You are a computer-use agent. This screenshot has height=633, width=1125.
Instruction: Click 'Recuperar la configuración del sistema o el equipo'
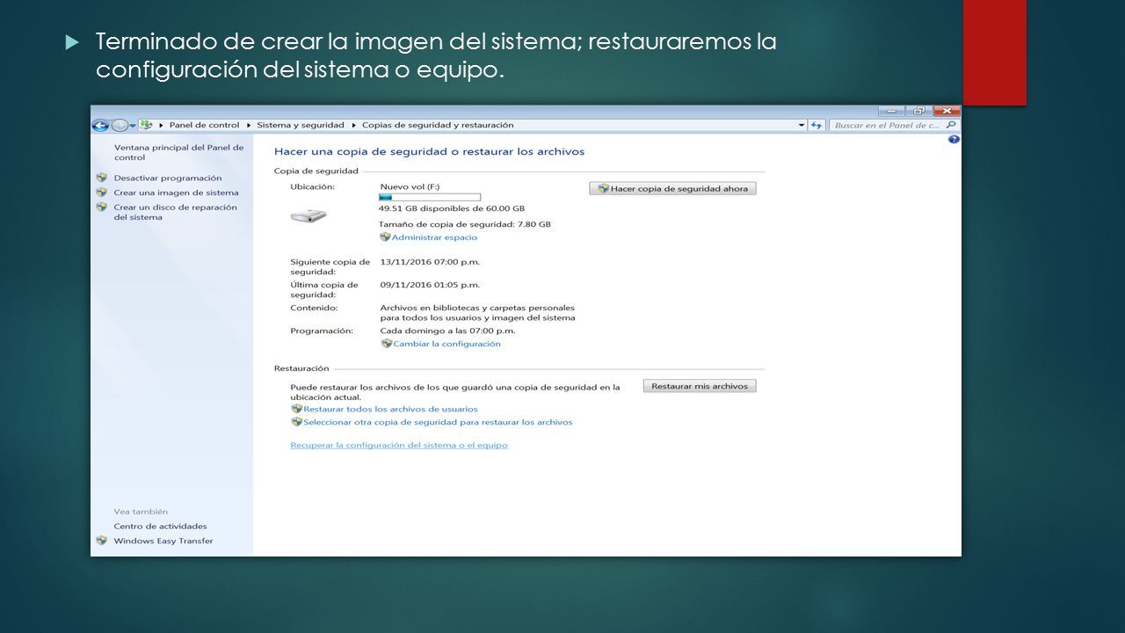pyautogui.click(x=399, y=445)
